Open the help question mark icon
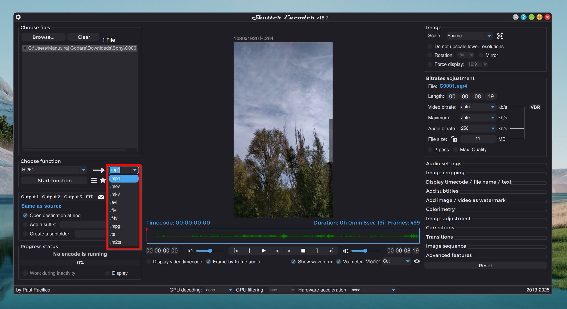 523,17
